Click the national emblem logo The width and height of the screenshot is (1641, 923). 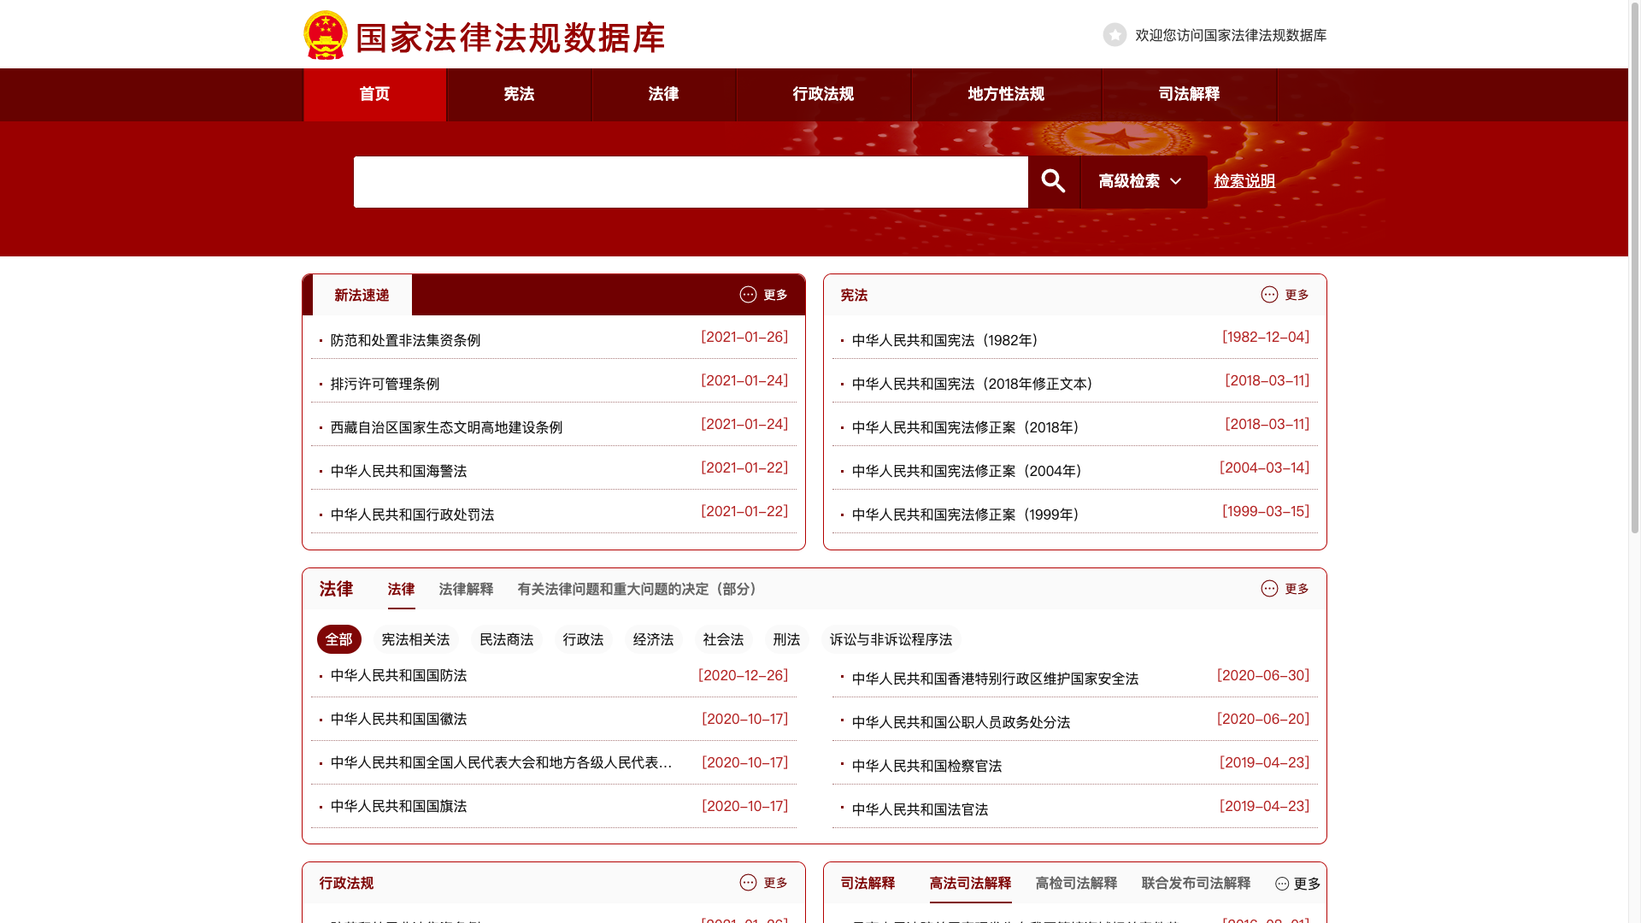click(x=325, y=35)
